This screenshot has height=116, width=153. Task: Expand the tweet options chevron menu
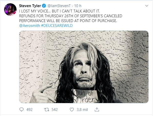[x=146, y=6]
